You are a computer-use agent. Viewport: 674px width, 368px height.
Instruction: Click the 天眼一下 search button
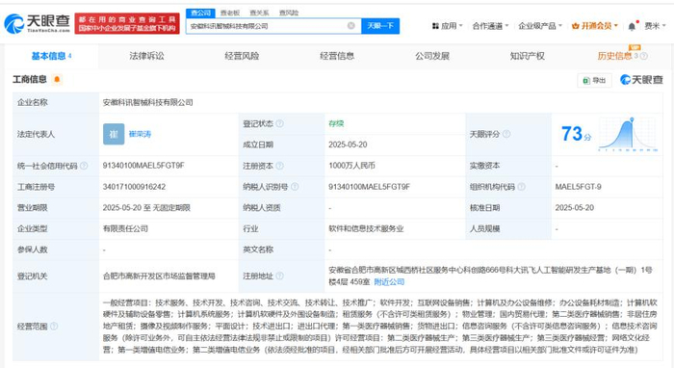tap(380, 26)
